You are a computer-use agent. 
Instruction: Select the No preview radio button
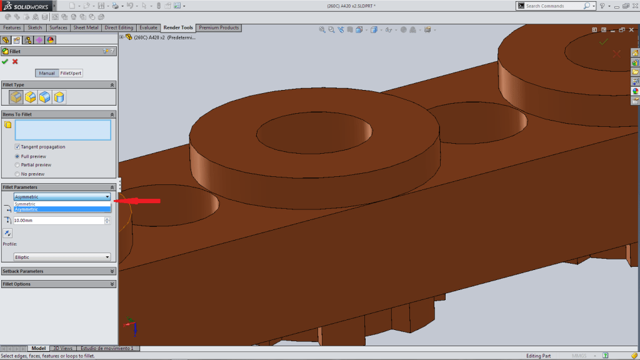[x=17, y=174]
